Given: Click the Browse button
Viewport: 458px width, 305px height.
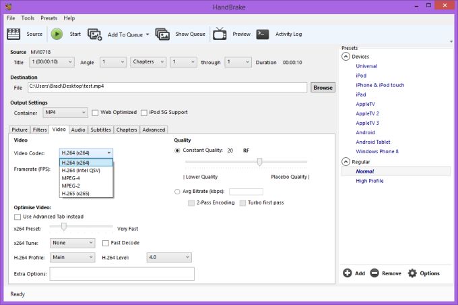Looking at the screenshot, I should click(323, 88).
